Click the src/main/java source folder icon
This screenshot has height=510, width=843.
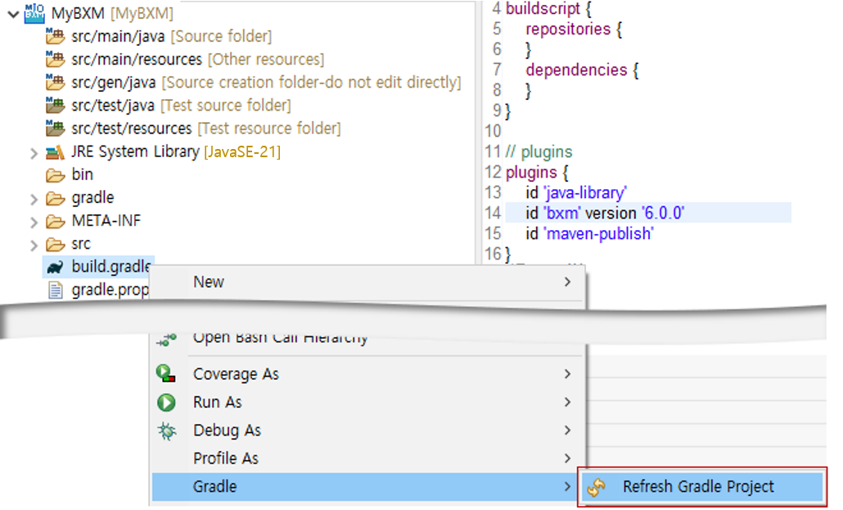(x=55, y=36)
